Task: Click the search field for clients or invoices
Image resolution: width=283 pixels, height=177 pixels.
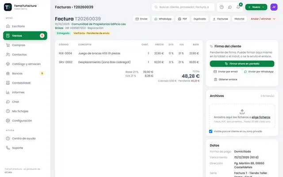Action: point(183,7)
